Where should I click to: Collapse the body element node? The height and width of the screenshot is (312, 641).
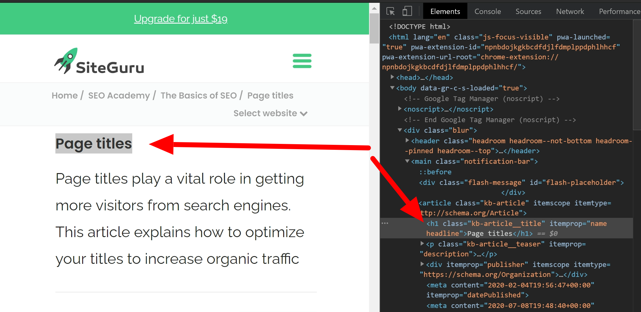pos(392,88)
